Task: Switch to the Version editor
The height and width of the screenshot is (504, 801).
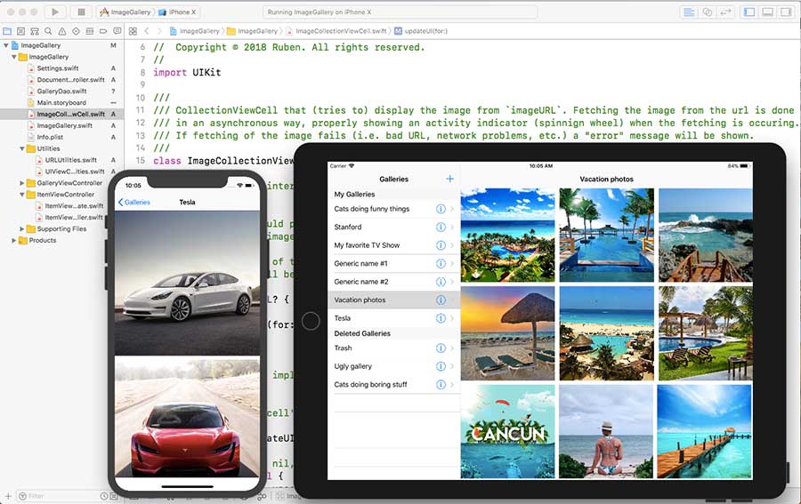Action: point(725,12)
